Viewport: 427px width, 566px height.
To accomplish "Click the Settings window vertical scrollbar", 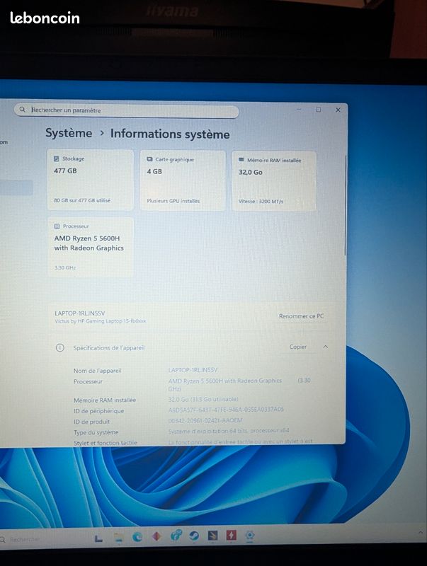I will pos(346,206).
